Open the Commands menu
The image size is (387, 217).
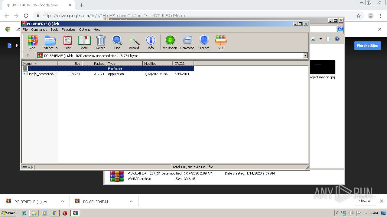pos(39,30)
